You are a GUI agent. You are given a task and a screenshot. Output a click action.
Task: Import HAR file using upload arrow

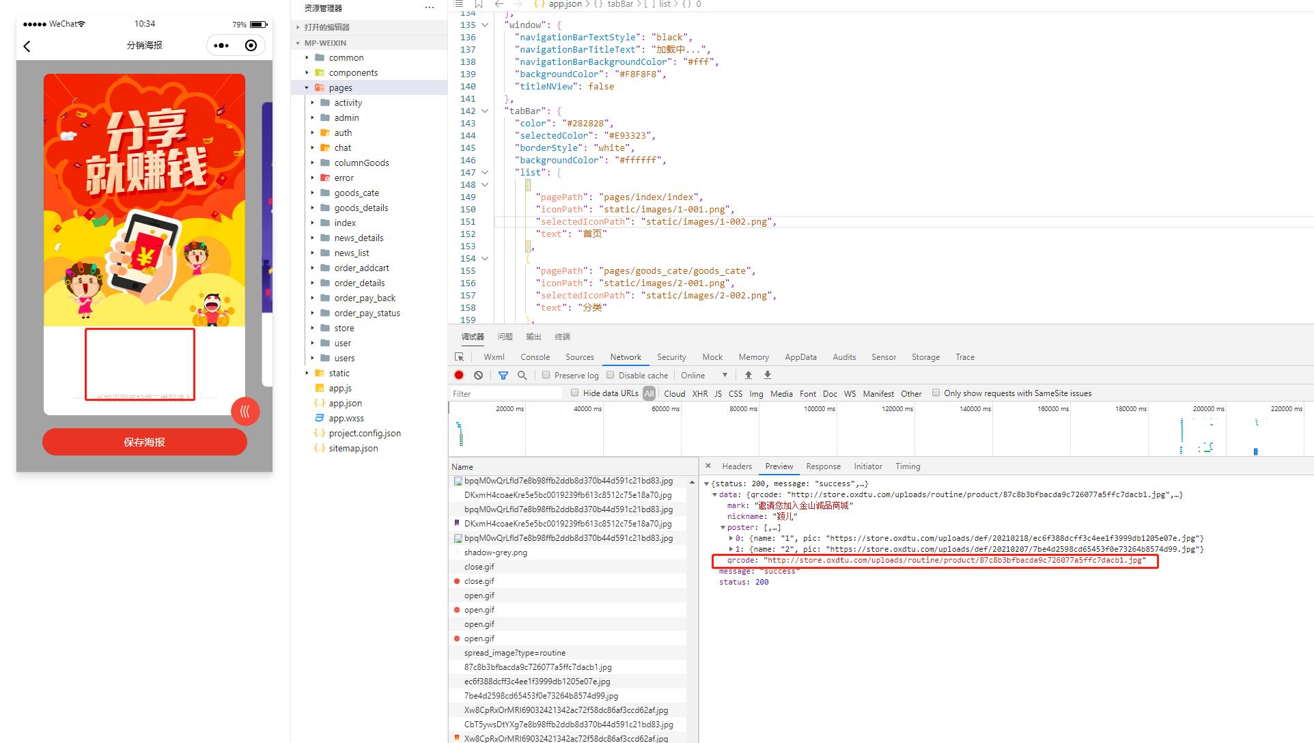(x=748, y=375)
